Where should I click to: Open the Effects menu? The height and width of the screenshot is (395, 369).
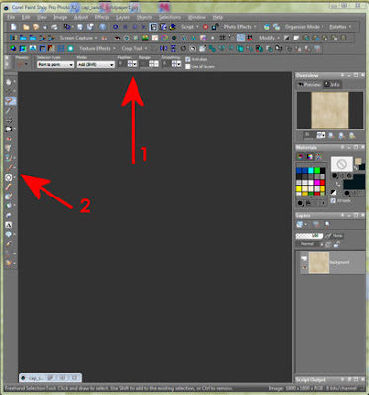(x=102, y=17)
